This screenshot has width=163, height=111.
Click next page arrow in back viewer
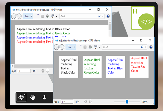tap(48, 71)
